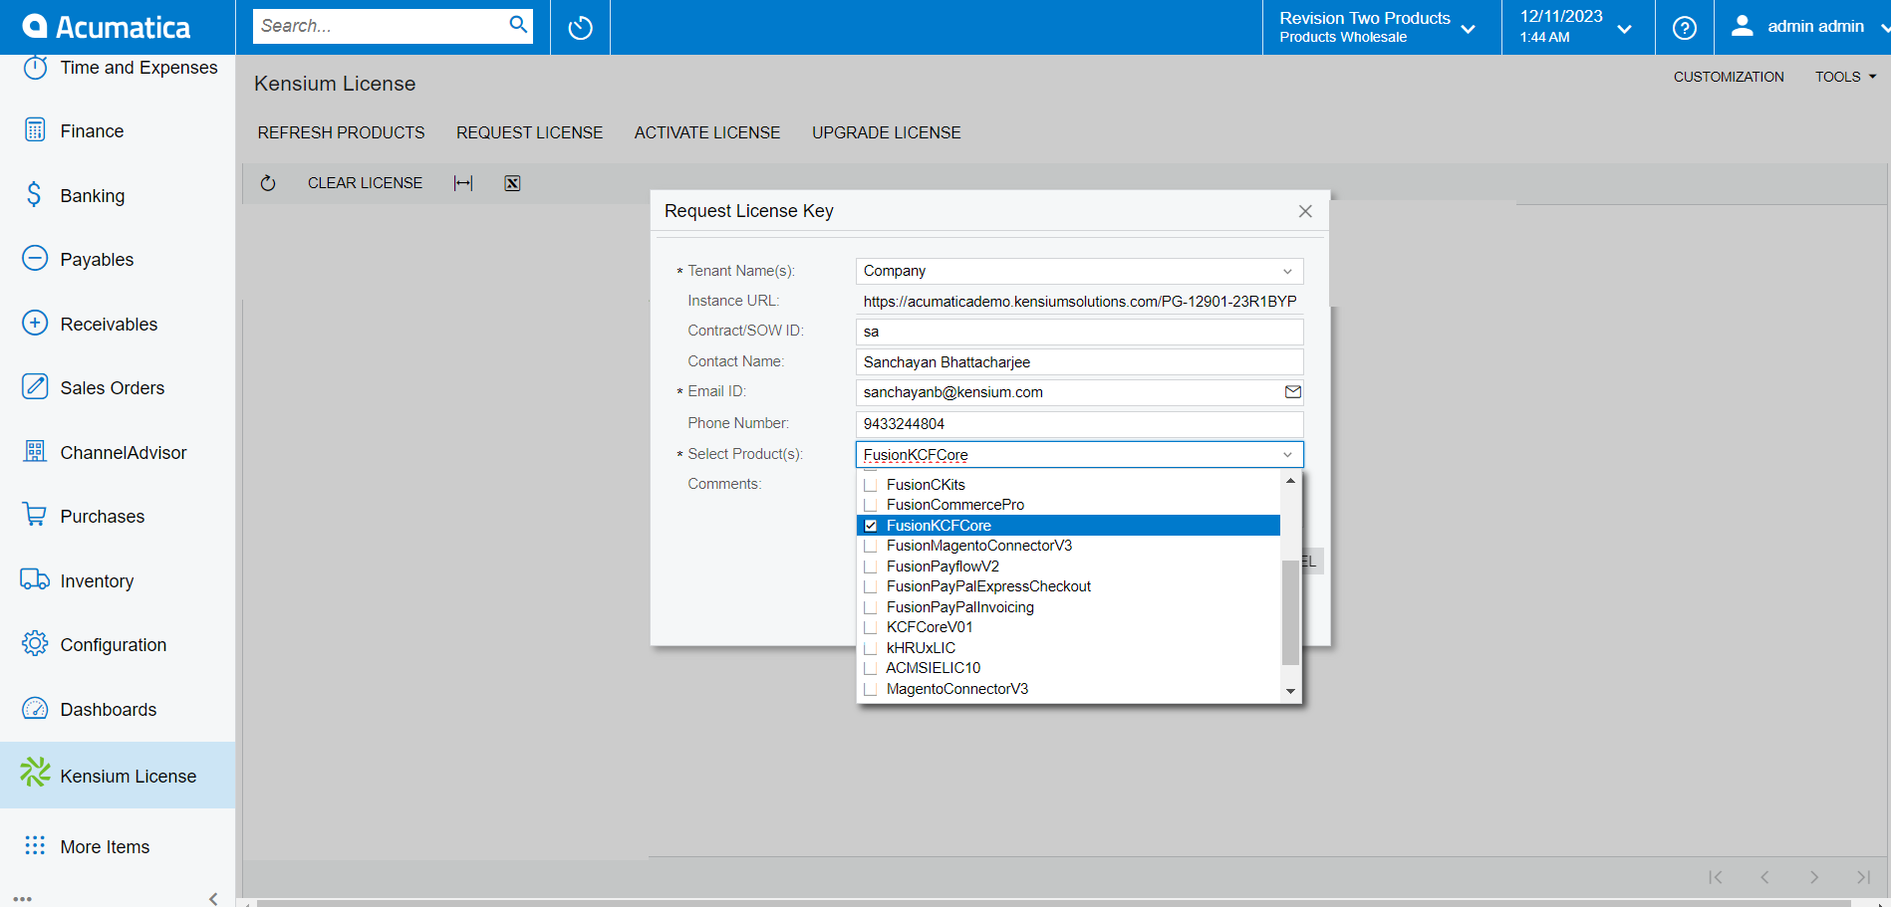Click REQUEST LICENSE action
Image resolution: width=1891 pixels, height=907 pixels.
click(x=529, y=132)
